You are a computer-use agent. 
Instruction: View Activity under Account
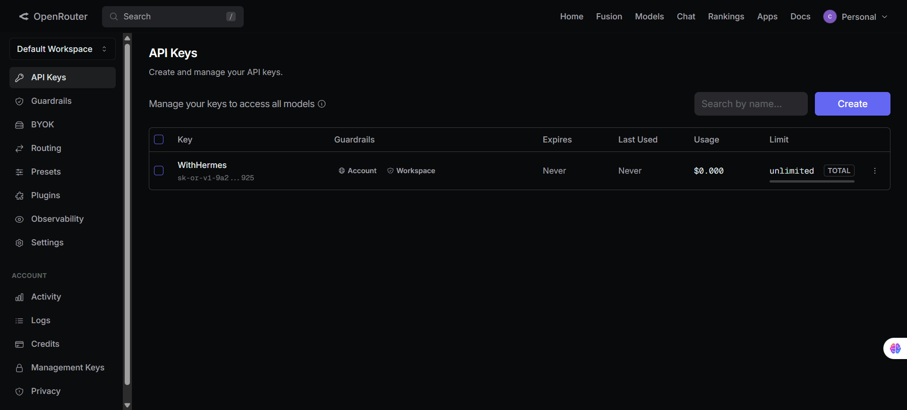pos(62,297)
